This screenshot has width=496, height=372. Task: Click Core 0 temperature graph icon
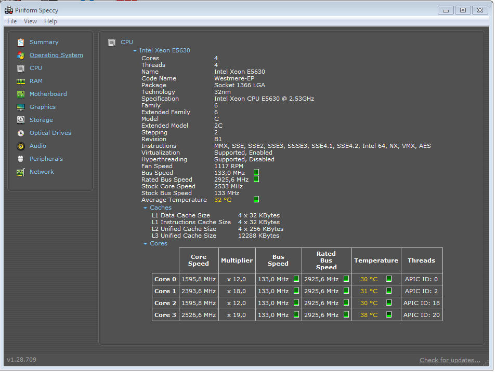pyautogui.click(x=389, y=279)
